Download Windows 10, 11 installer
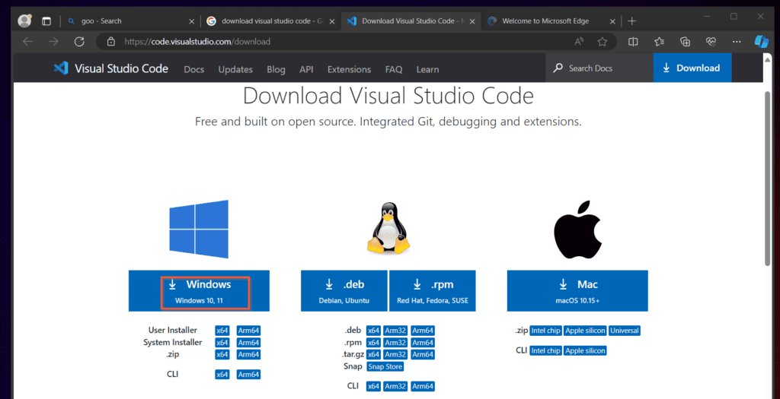 pos(199,291)
